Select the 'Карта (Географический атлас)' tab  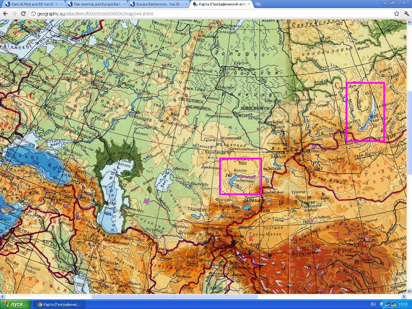coord(220,4)
